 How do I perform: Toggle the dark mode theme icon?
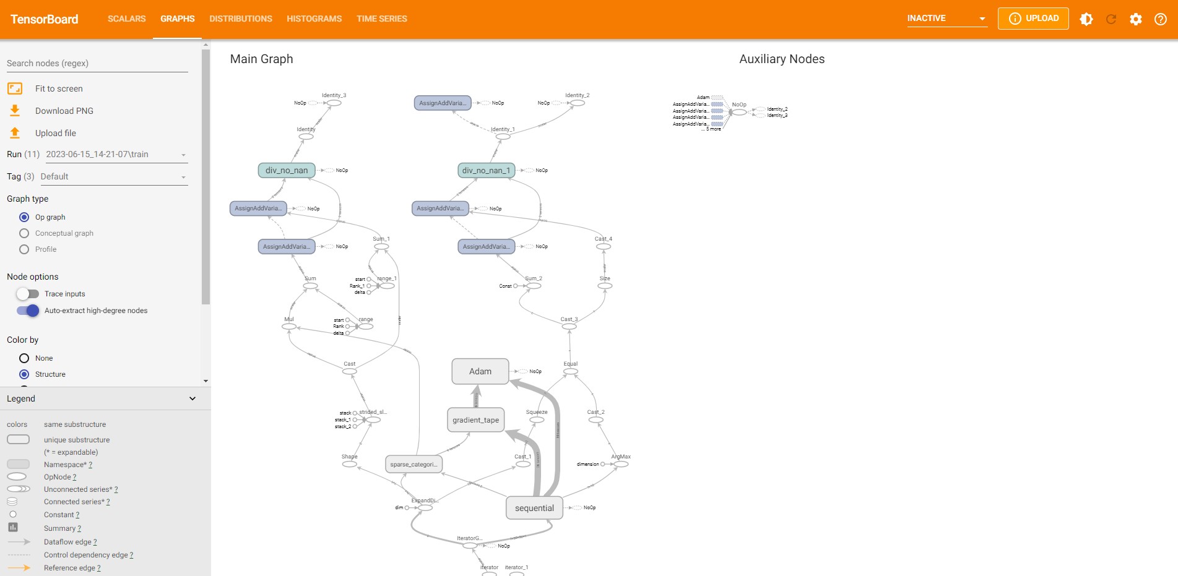1086,19
